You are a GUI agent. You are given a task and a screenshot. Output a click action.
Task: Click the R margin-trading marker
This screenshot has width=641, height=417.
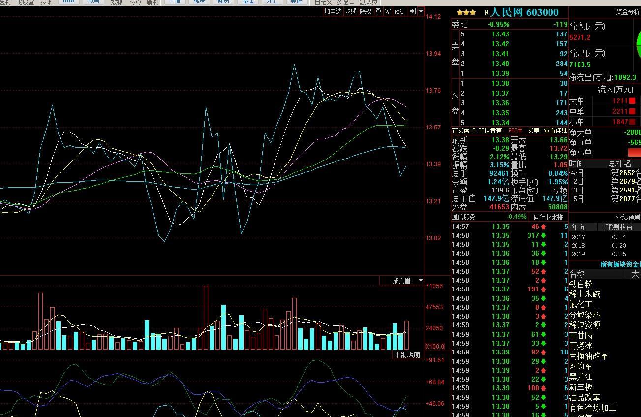(x=487, y=13)
